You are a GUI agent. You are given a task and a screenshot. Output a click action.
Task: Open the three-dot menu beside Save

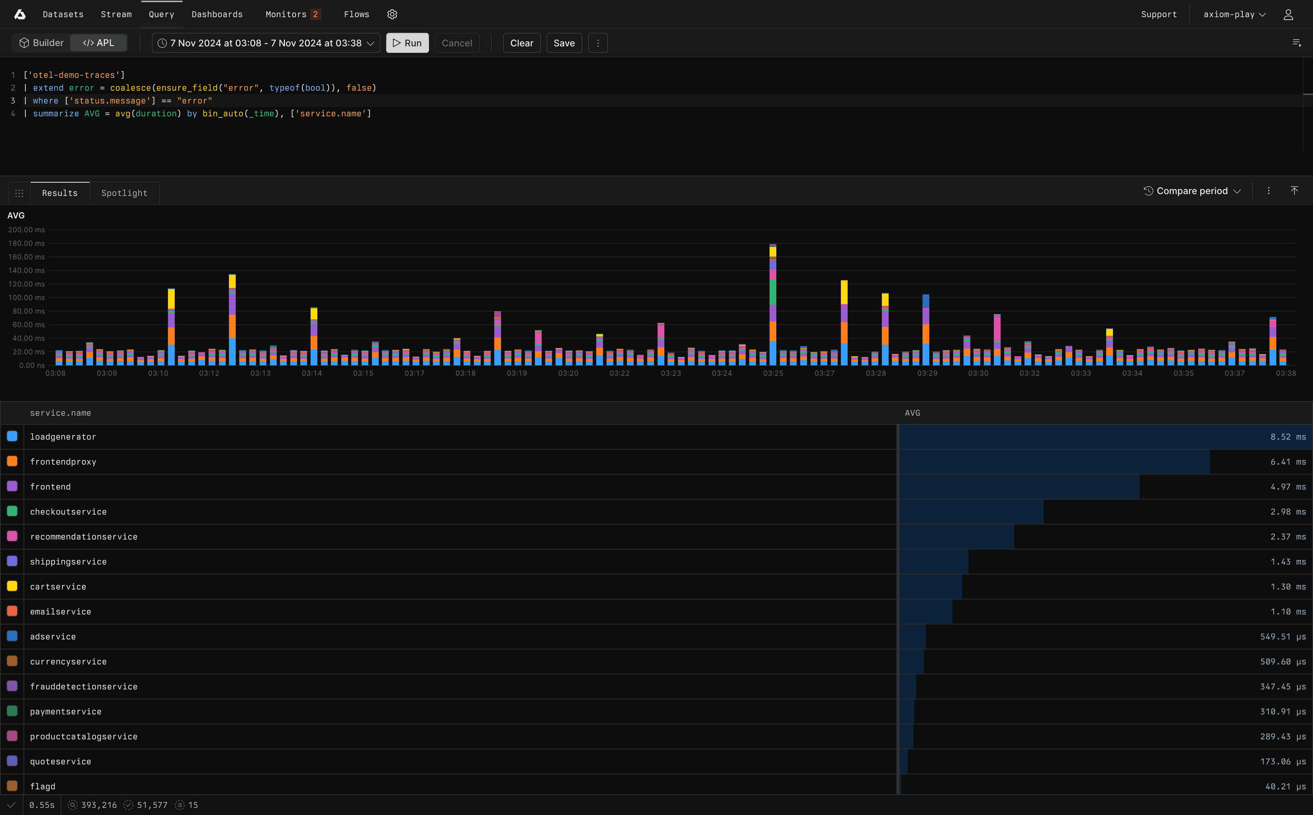click(x=598, y=43)
